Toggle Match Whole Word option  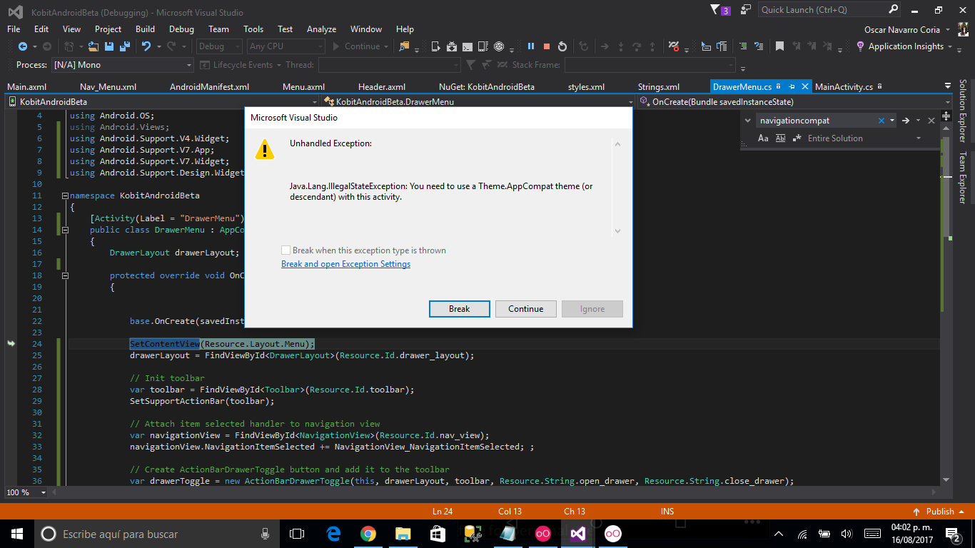[x=780, y=138]
